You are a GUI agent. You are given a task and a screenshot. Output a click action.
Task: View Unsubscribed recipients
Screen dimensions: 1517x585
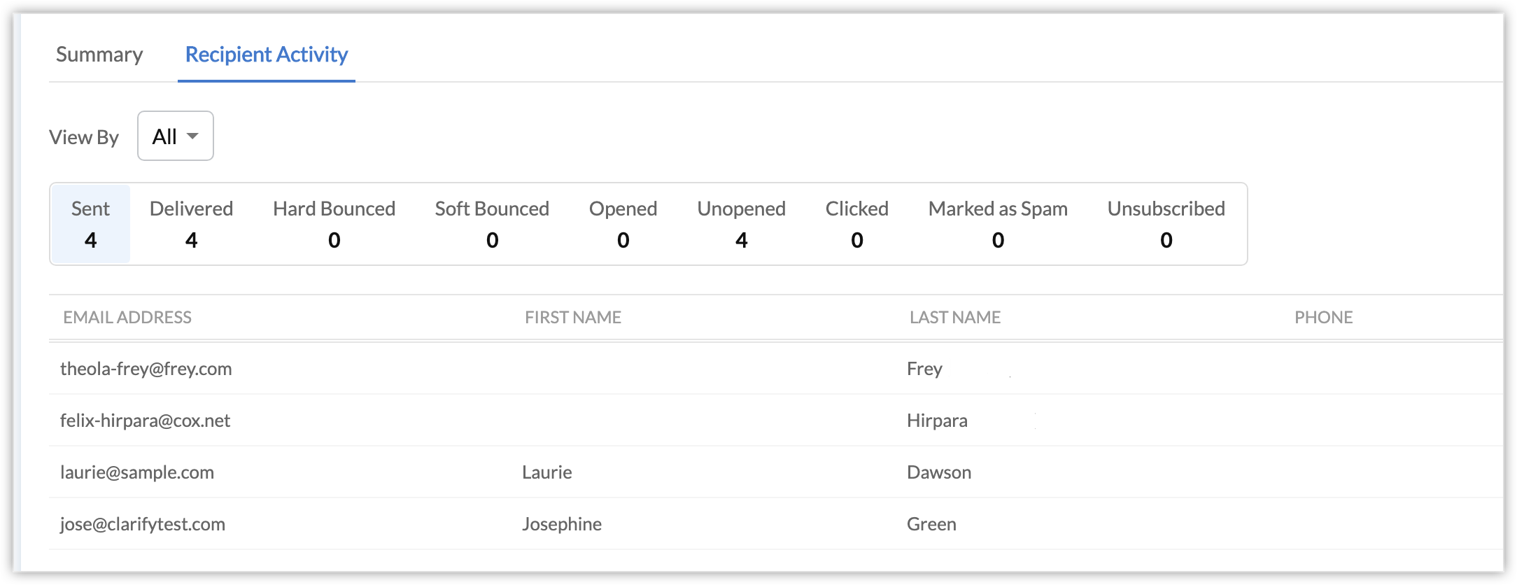click(x=1166, y=224)
